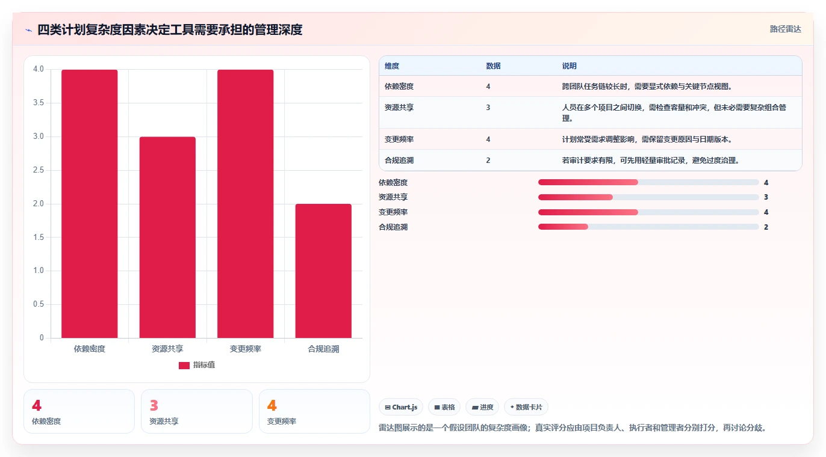The height and width of the screenshot is (457, 826).
Task: Click the 进度 chip
Action: [x=482, y=407]
